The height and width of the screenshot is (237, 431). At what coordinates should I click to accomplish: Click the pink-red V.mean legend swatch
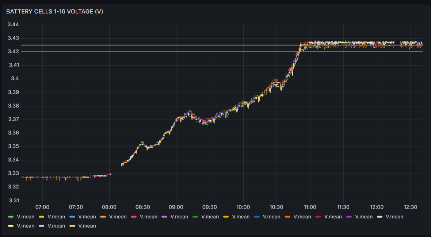point(134,217)
